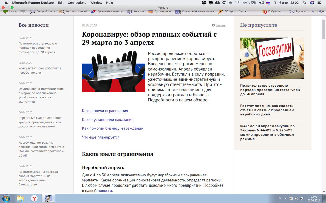Open Справочная информация binders icon
The height and width of the screenshot is (203, 326).
pos(178,11)
